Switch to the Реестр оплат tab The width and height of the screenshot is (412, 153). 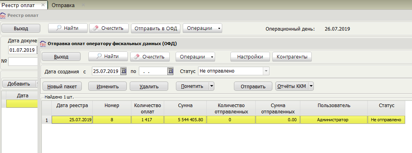tap(19, 5)
